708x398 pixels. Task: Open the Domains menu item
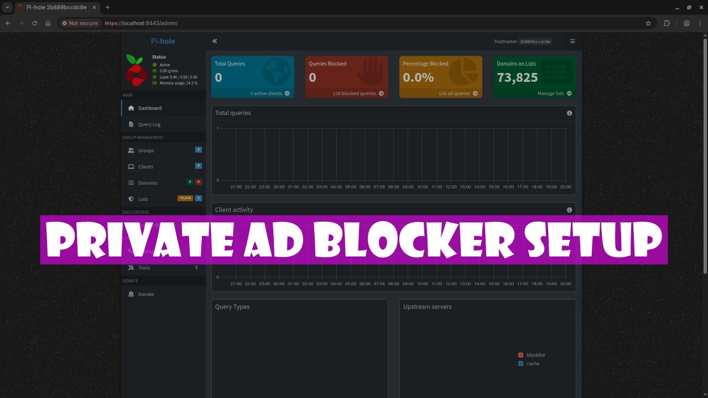163,182
